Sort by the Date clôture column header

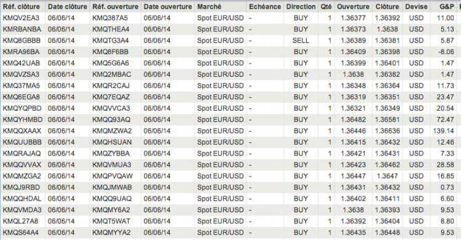pyautogui.click(x=68, y=7)
